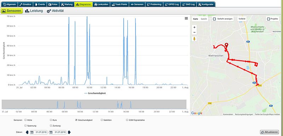The height and width of the screenshot is (136, 283).
Task: Go to the Wartung tab
Action: click(67, 4)
